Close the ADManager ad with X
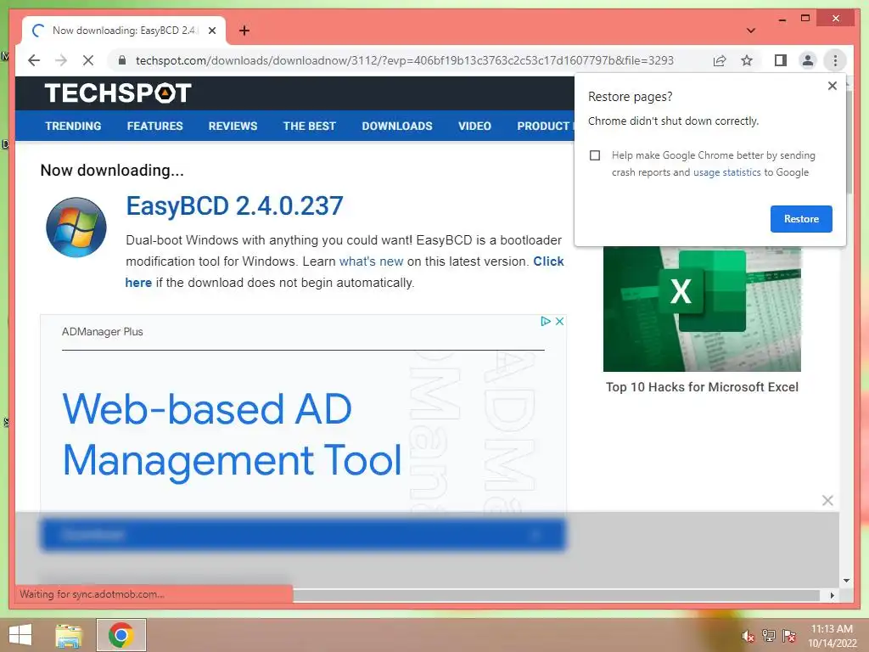 pos(560,321)
